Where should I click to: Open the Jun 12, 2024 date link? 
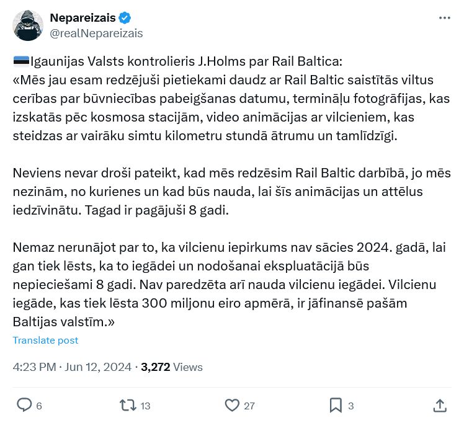point(97,367)
